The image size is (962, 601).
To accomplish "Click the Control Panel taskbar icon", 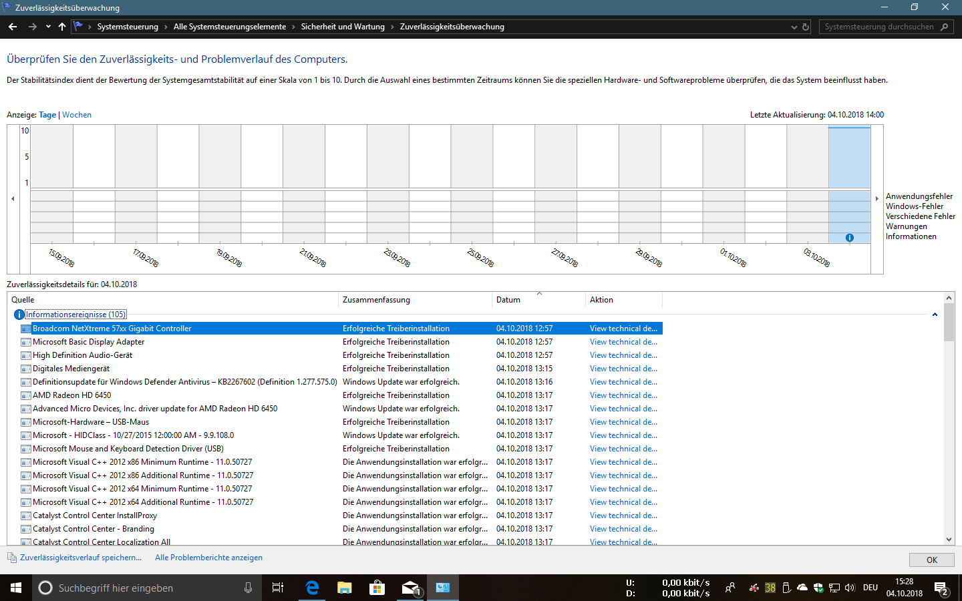I will coord(443,588).
